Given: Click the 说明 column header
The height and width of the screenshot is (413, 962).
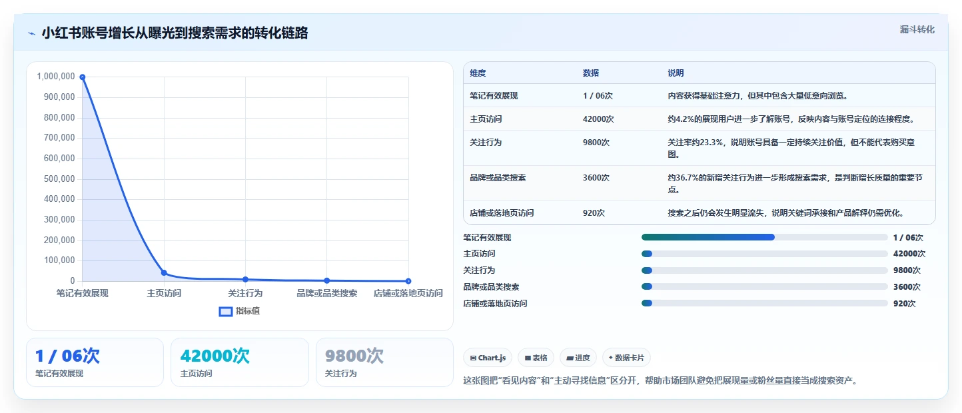Looking at the screenshot, I should [x=676, y=73].
